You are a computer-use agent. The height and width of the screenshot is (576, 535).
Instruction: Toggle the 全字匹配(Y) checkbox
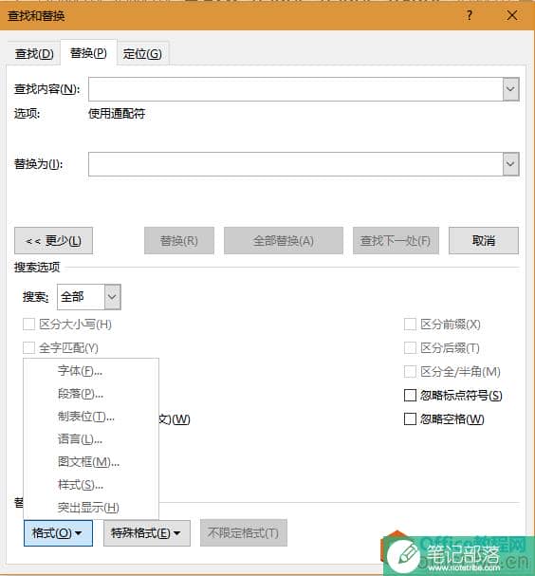tap(29, 347)
